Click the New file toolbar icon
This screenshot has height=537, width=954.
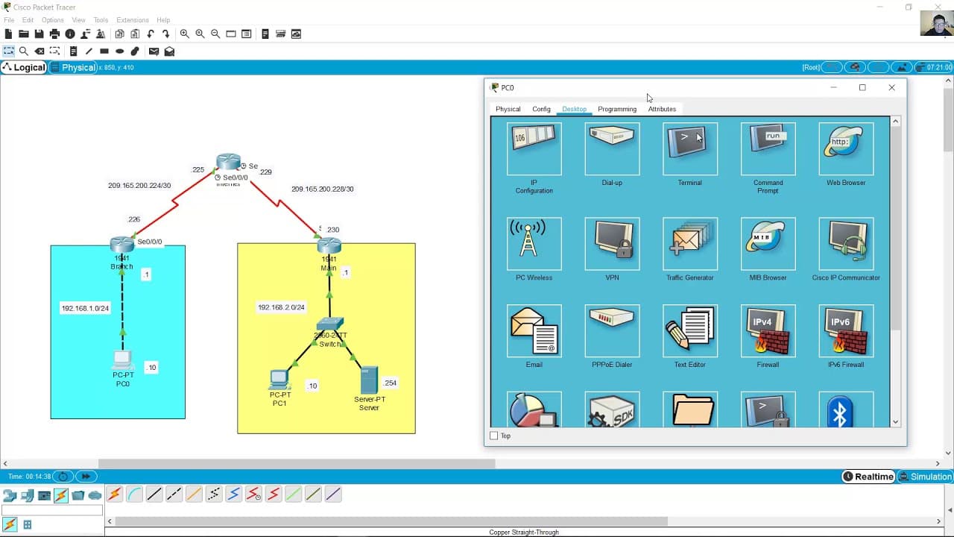(8, 34)
